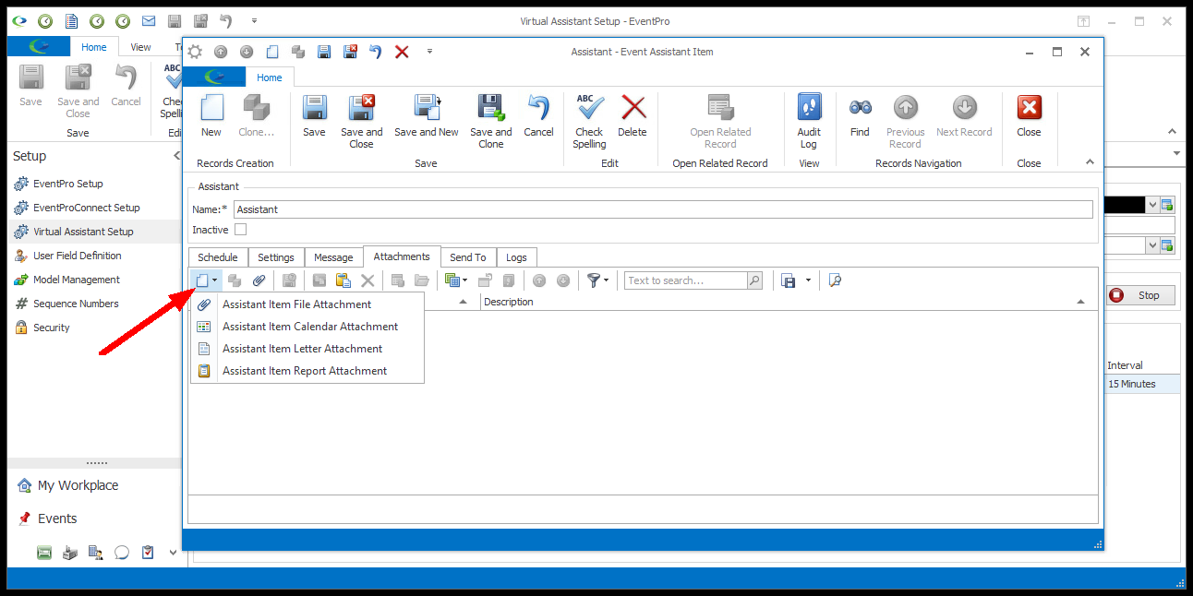Select Assistant Item Calendar Attachment menu entry

307,327
